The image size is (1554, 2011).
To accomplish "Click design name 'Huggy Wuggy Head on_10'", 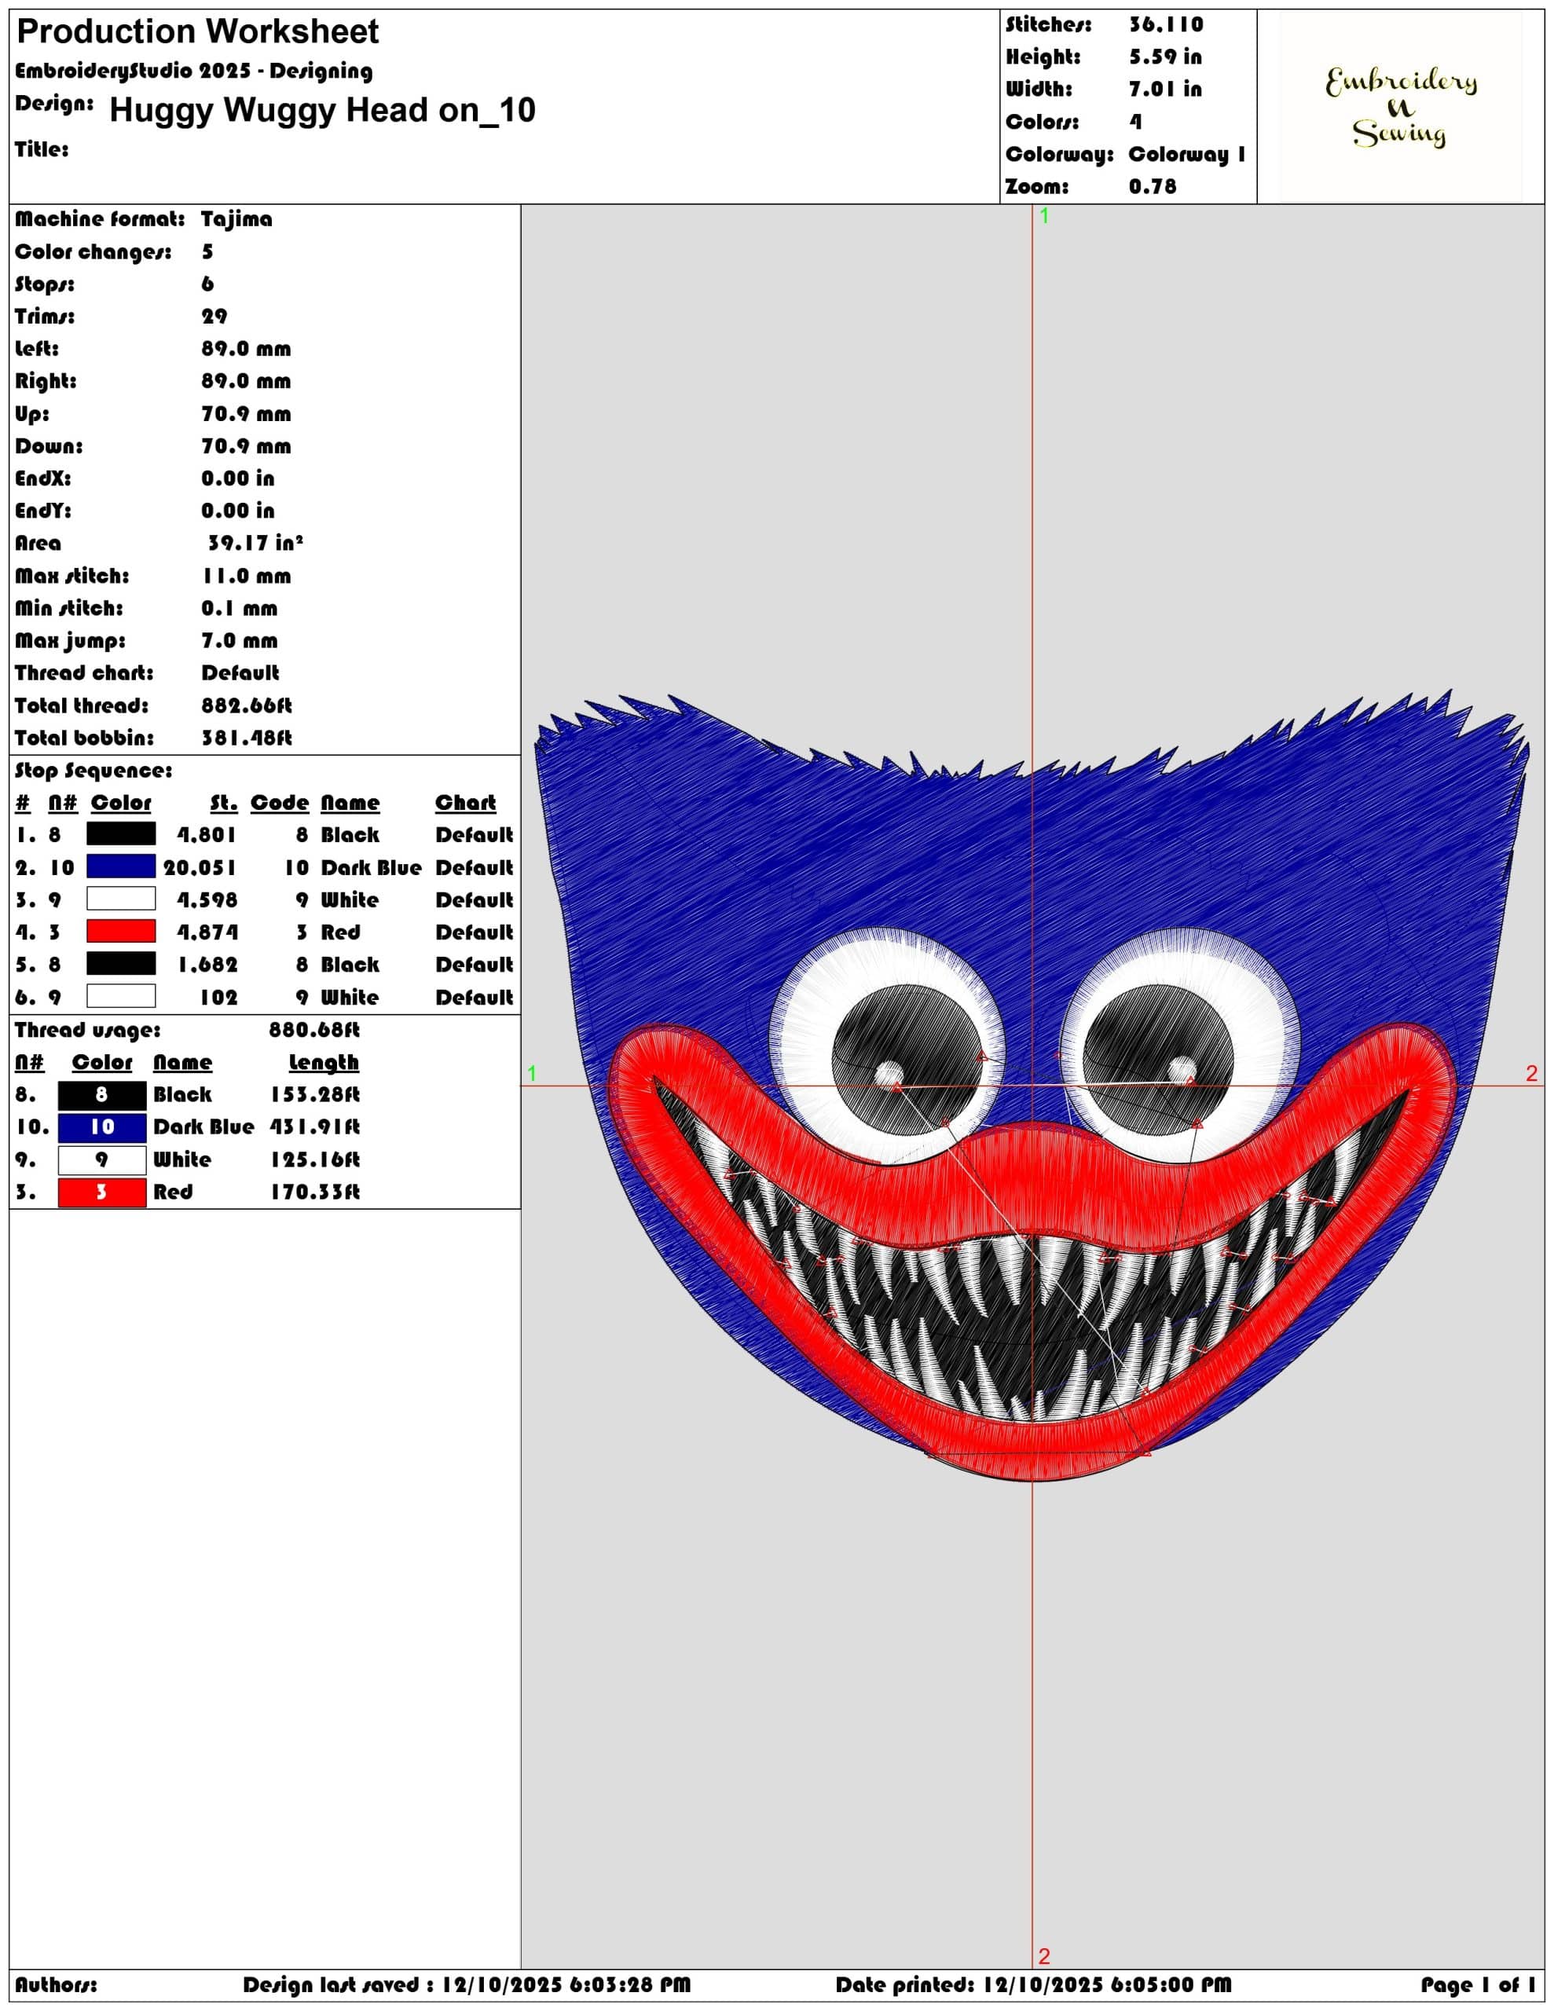I will pos(322,109).
